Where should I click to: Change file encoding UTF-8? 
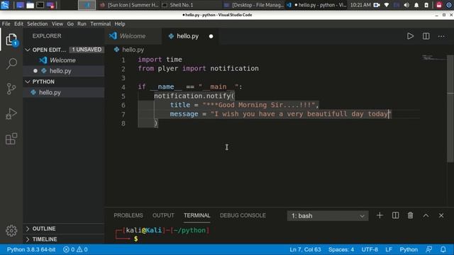pos(370,249)
